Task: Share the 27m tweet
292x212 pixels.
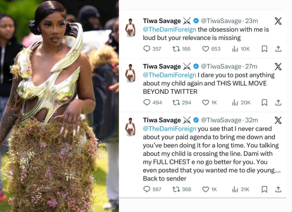Action: click(x=278, y=102)
